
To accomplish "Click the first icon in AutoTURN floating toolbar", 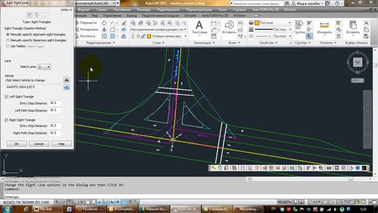I will (214, 168).
